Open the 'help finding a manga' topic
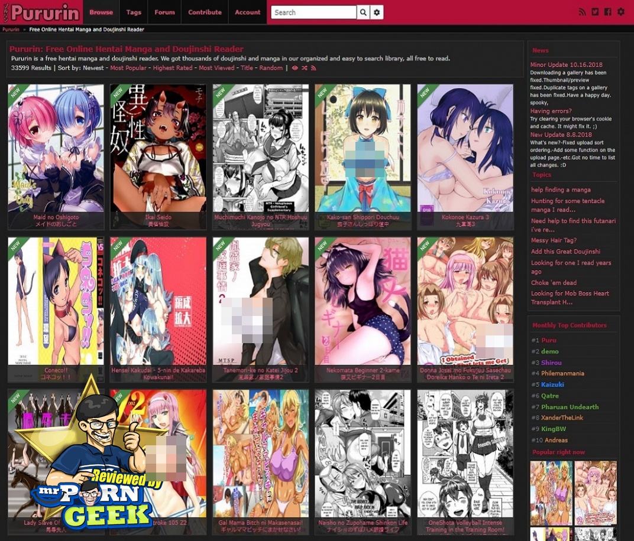The image size is (634, 541). (561, 190)
